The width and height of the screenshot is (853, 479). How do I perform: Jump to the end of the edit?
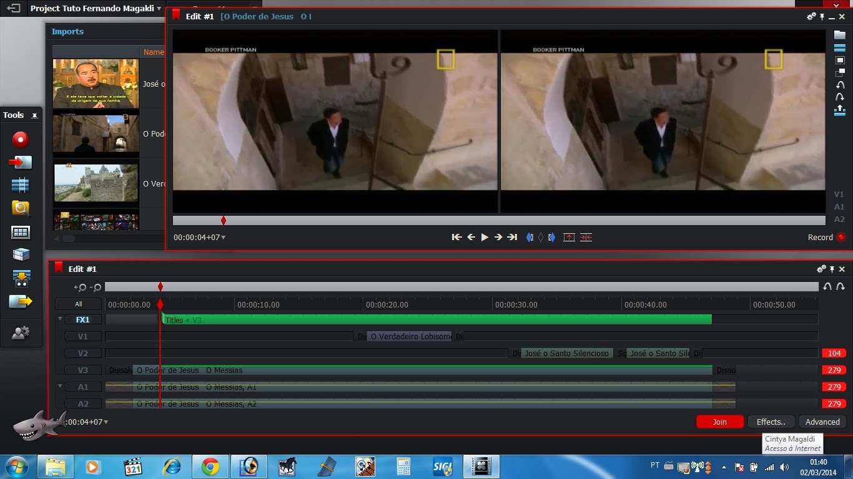click(512, 237)
